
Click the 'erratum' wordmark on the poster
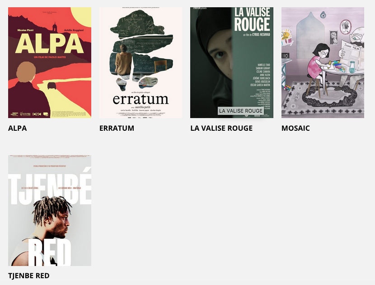pos(141,99)
